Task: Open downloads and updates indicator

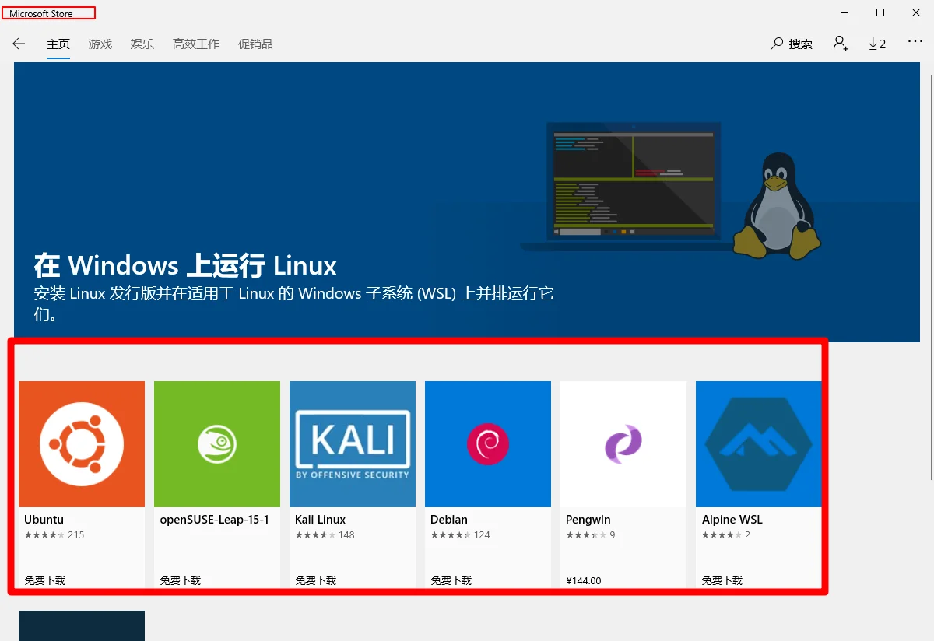Action: click(877, 44)
